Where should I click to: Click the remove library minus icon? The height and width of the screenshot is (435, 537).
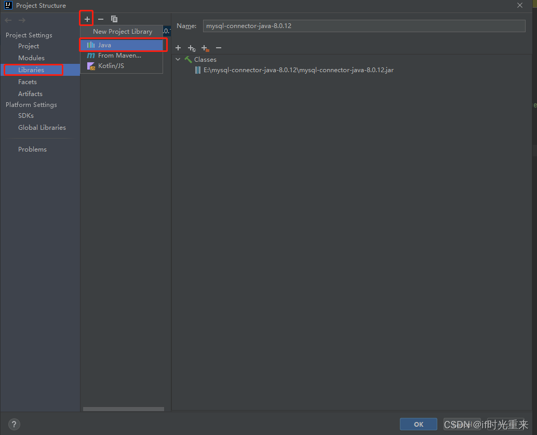[x=101, y=19]
